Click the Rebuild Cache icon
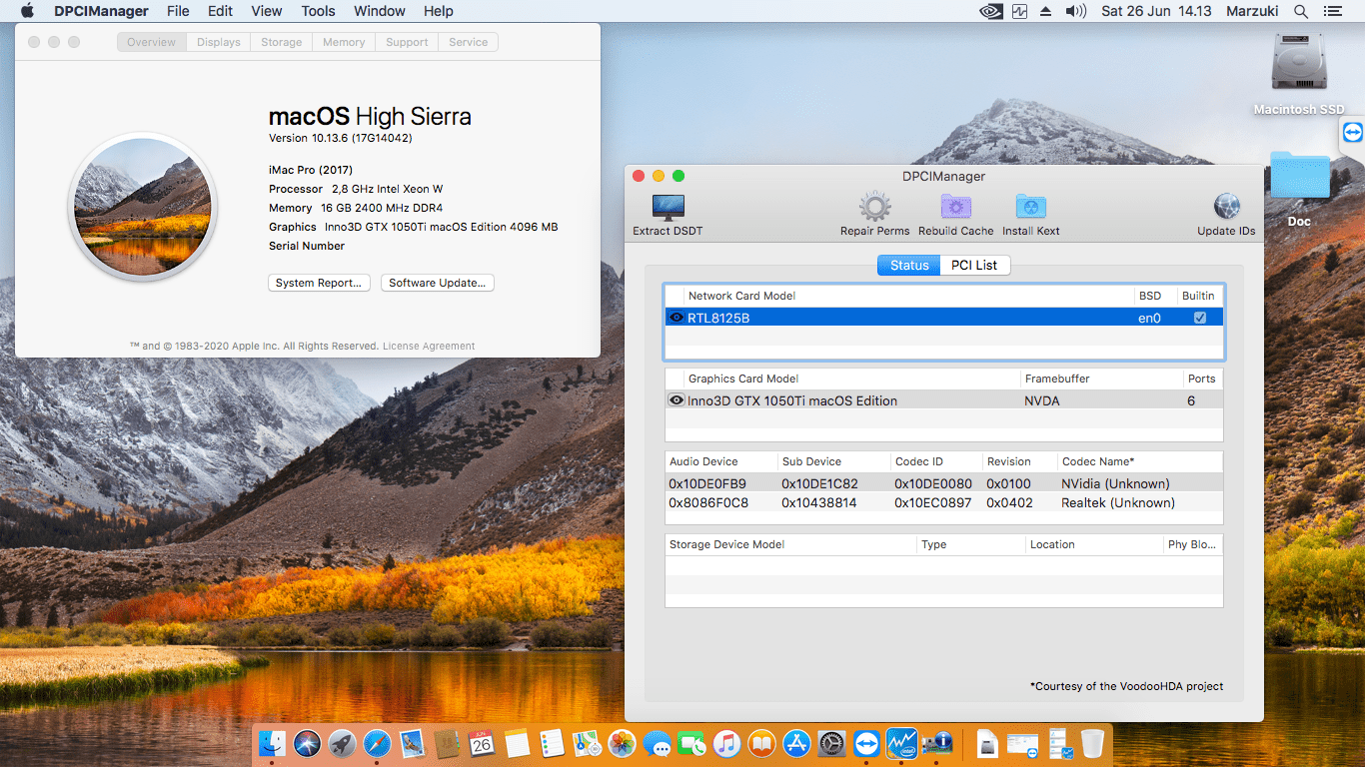 tap(955, 208)
